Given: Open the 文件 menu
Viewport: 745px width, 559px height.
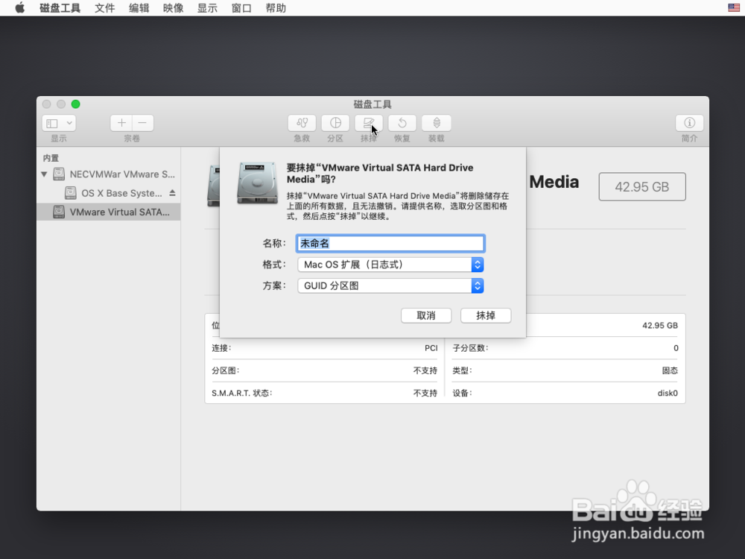Looking at the screenshot, I should [x=104, y=8].
